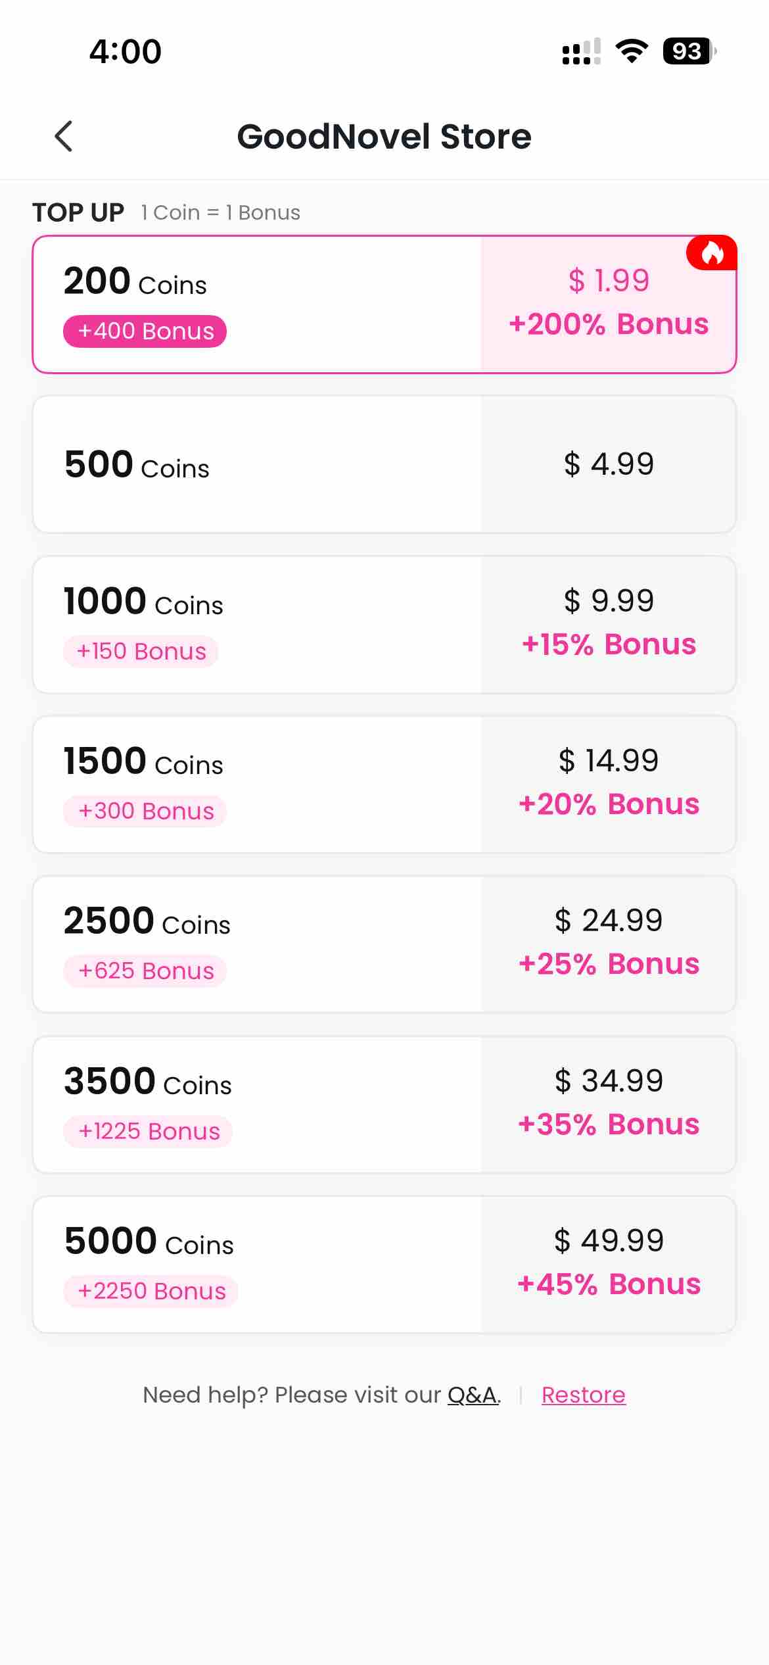
Task: Choose the 500 Coins top-up option
Action: coord(256,464)
